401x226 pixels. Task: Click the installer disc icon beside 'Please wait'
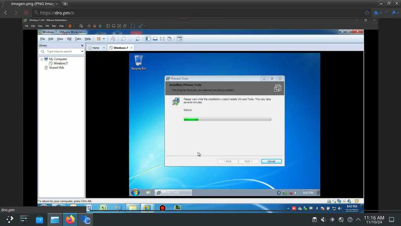[176, 101]
